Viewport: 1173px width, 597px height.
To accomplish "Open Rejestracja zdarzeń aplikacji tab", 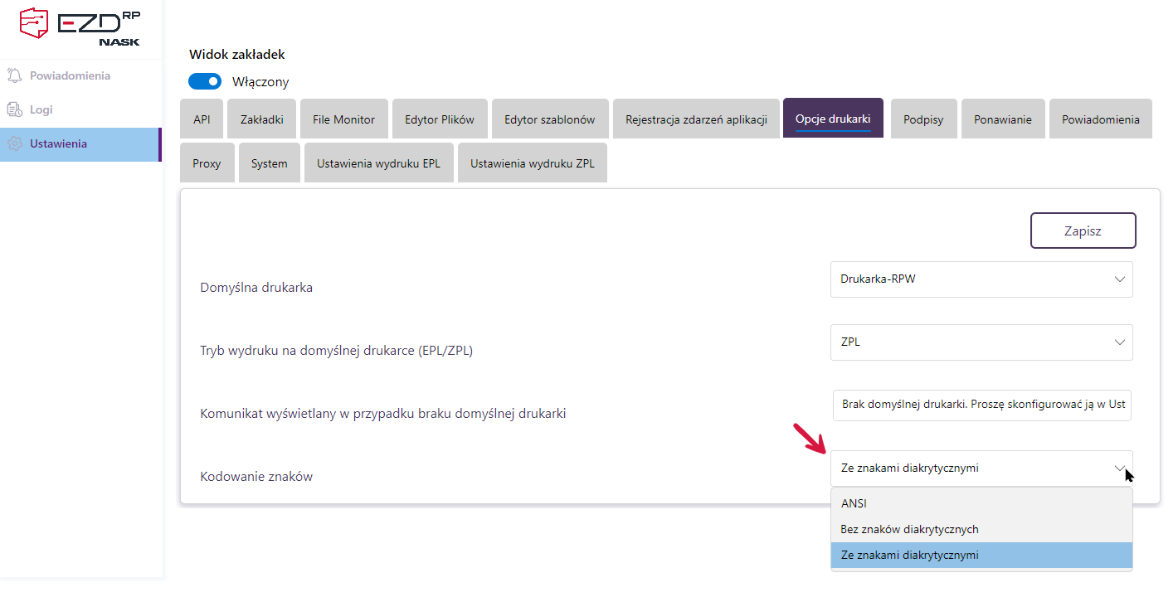I will [x=696, y=119].
